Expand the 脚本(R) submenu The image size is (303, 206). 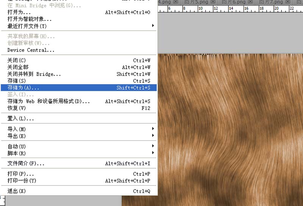coord(79,153)
